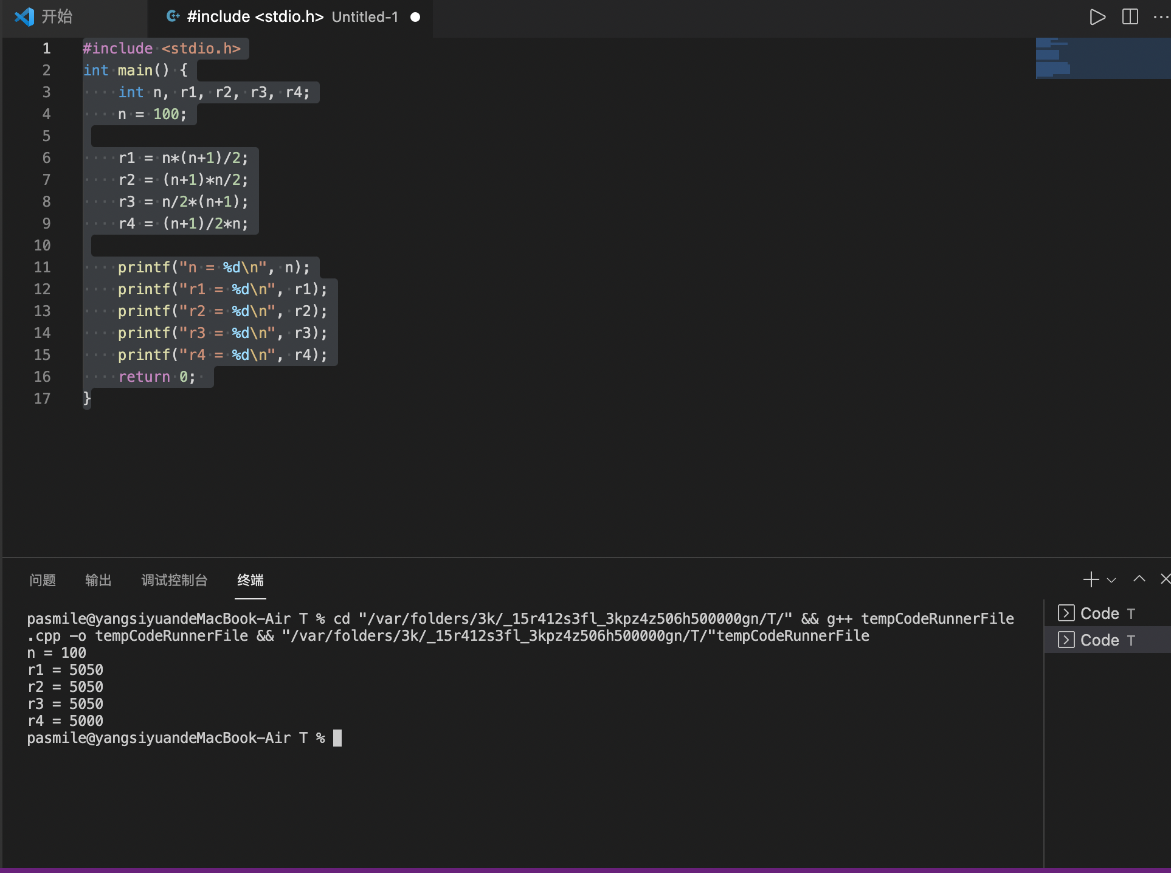Switch to the 输出 tab
Viewport: 1171px width, 873px height.
click(98, 580)
